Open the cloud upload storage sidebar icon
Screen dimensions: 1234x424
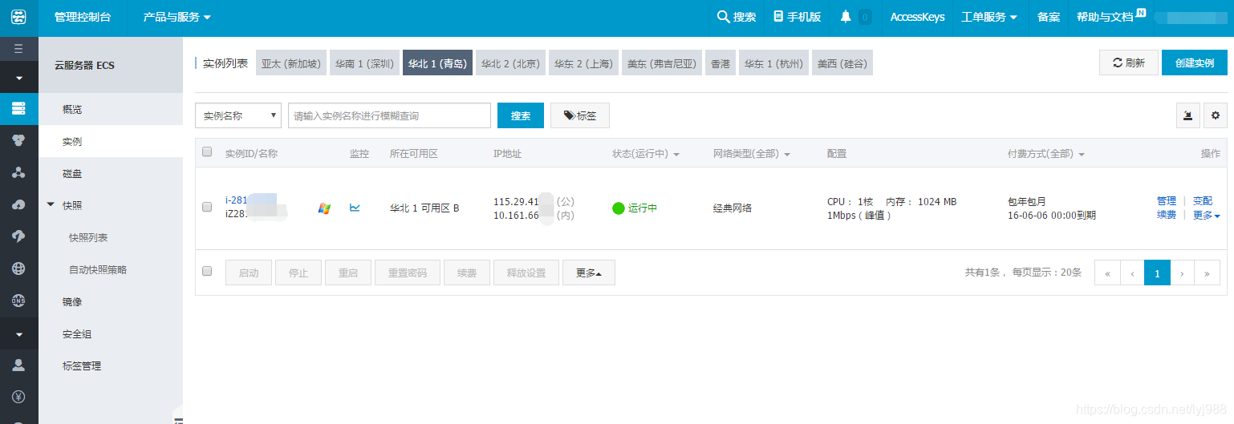click(x=18, y=204)
